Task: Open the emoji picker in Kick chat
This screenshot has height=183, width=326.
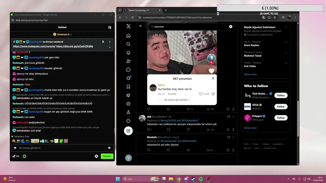Action: pos(109,148)
